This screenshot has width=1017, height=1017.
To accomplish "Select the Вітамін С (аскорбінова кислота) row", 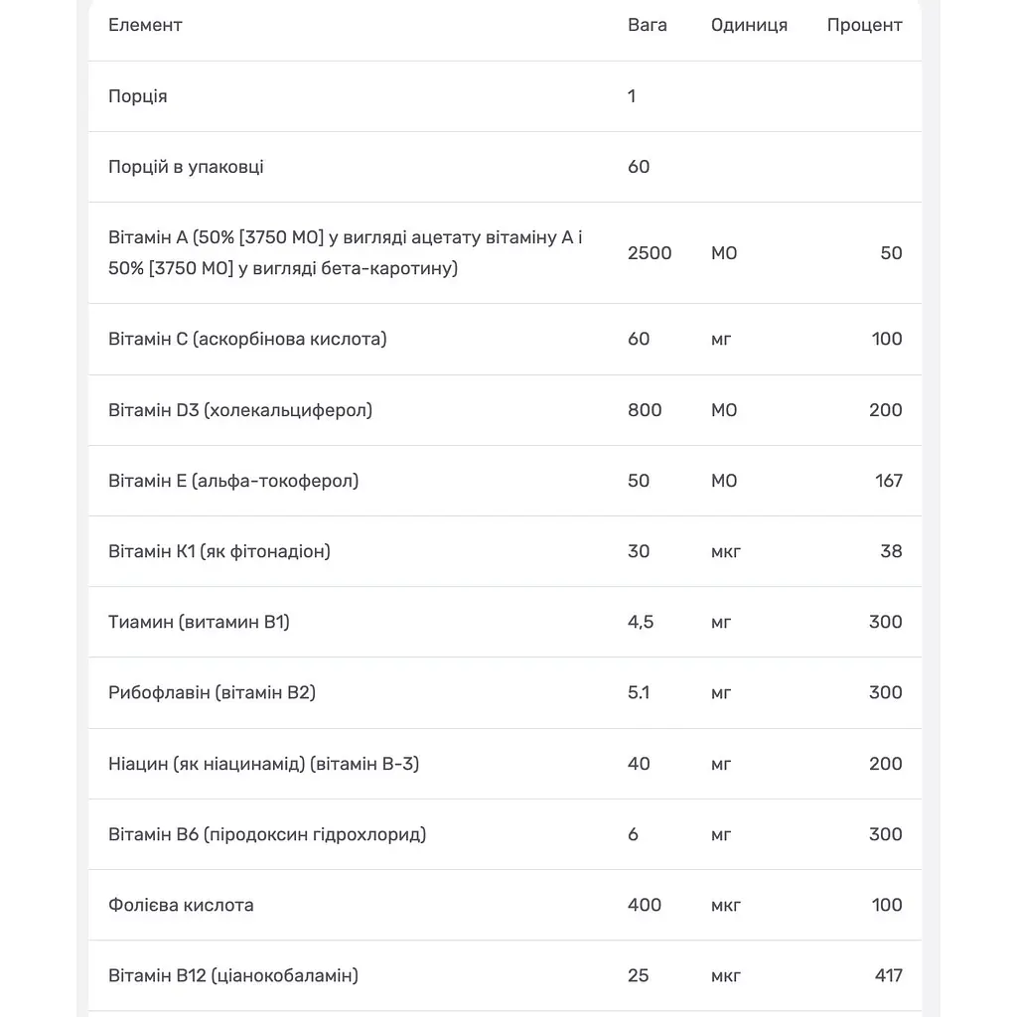I will click(505, 340).
